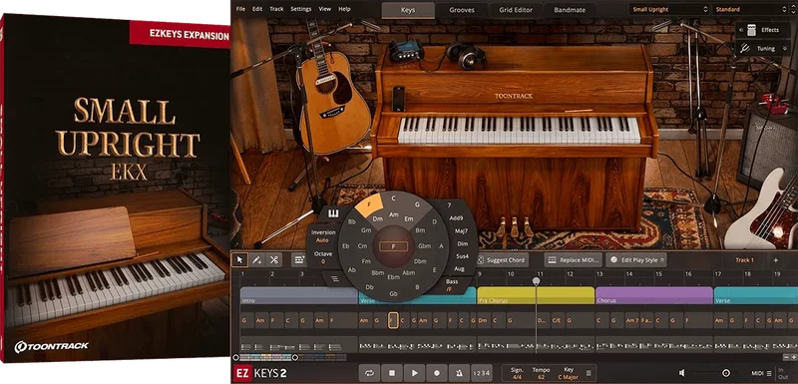Click the timeline zoom-out minus button
Image resolution: width=798 pixels, height=384 pixels.
[787, 357]
